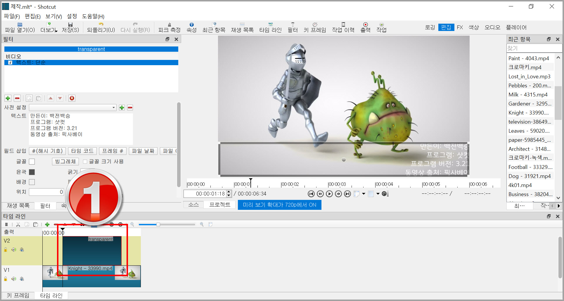Viewport: 564px width, 301px height.
Task: Expand the grid display dropdown arrow
Action: 378,194
